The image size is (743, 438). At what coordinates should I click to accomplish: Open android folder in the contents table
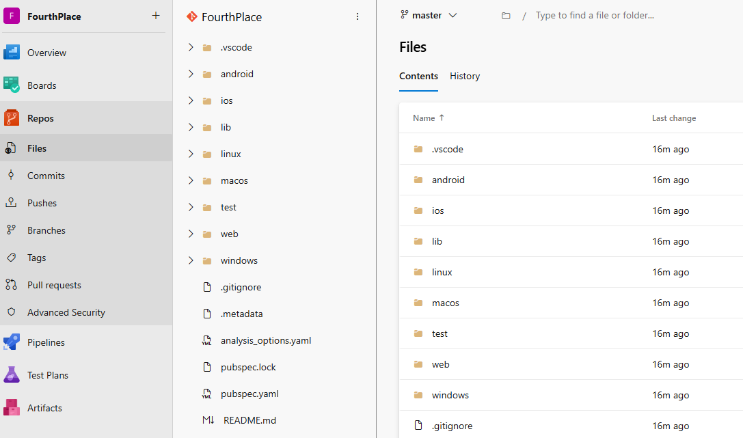click(448, 180)
